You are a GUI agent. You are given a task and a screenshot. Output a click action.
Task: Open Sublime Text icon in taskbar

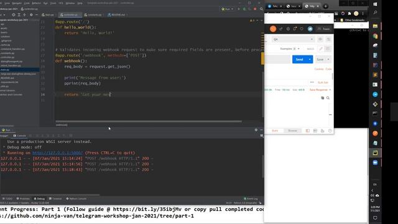pos(375,75)
